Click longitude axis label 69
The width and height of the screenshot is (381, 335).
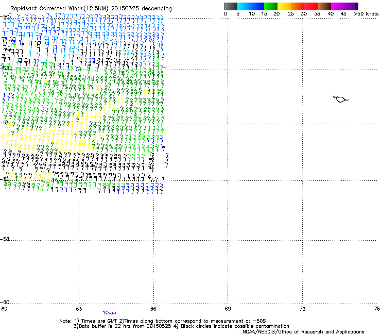pyautogui.click(x=228, y=309)
